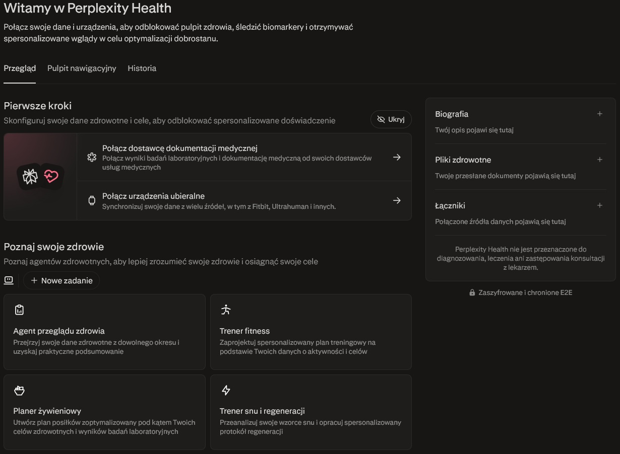Click the medical records asterisk icon

click(92, 157)
